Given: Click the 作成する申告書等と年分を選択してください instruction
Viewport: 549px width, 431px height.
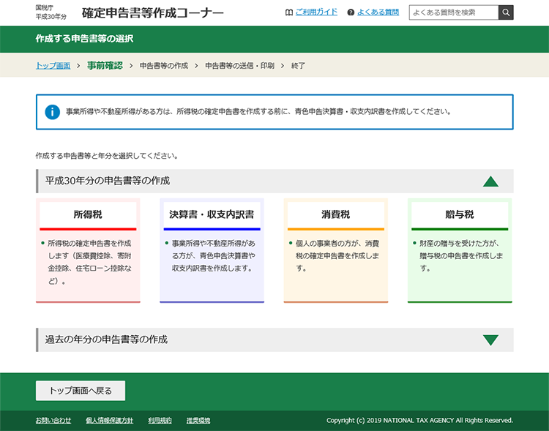Looking at the screenshot, I should 107,156.
